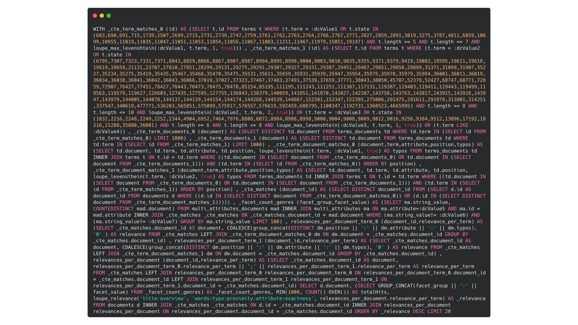
Task: Click the yellow minimize dot
Action: point(102,16)
